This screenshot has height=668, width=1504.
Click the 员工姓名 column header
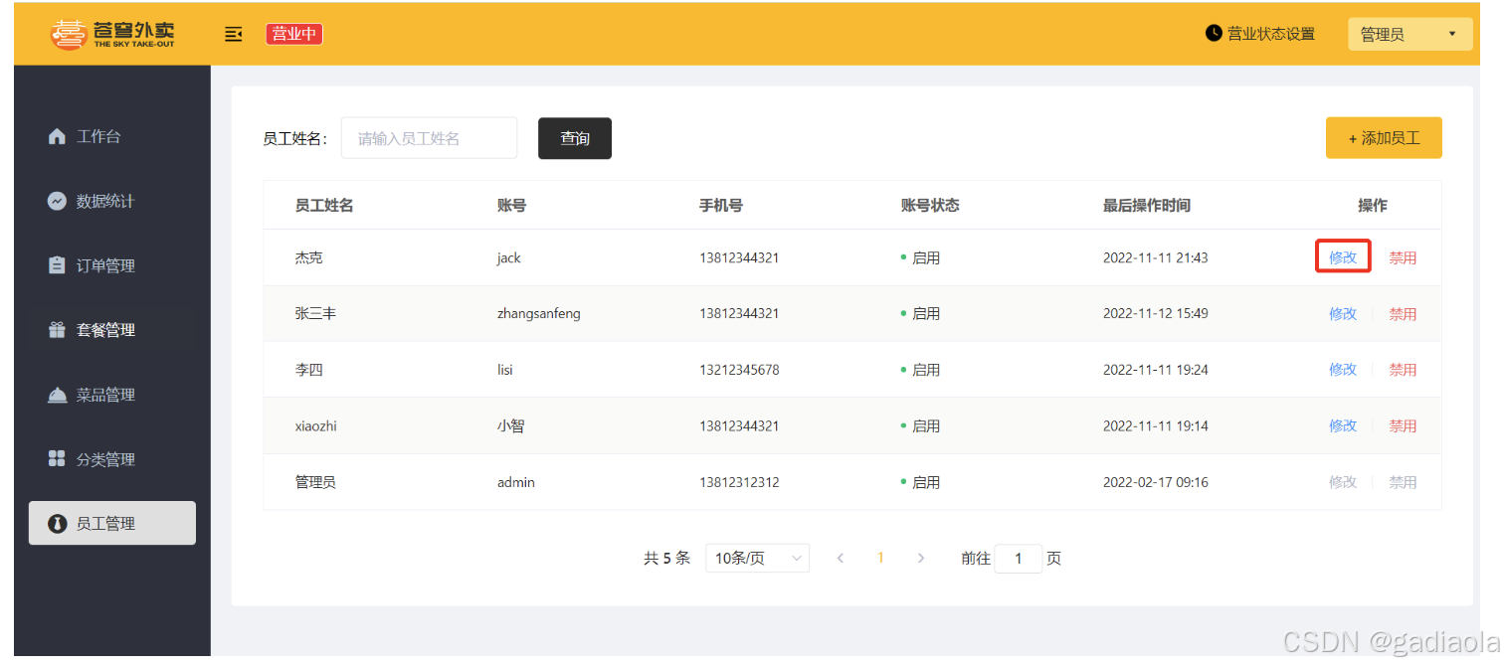tap(324, 206)
